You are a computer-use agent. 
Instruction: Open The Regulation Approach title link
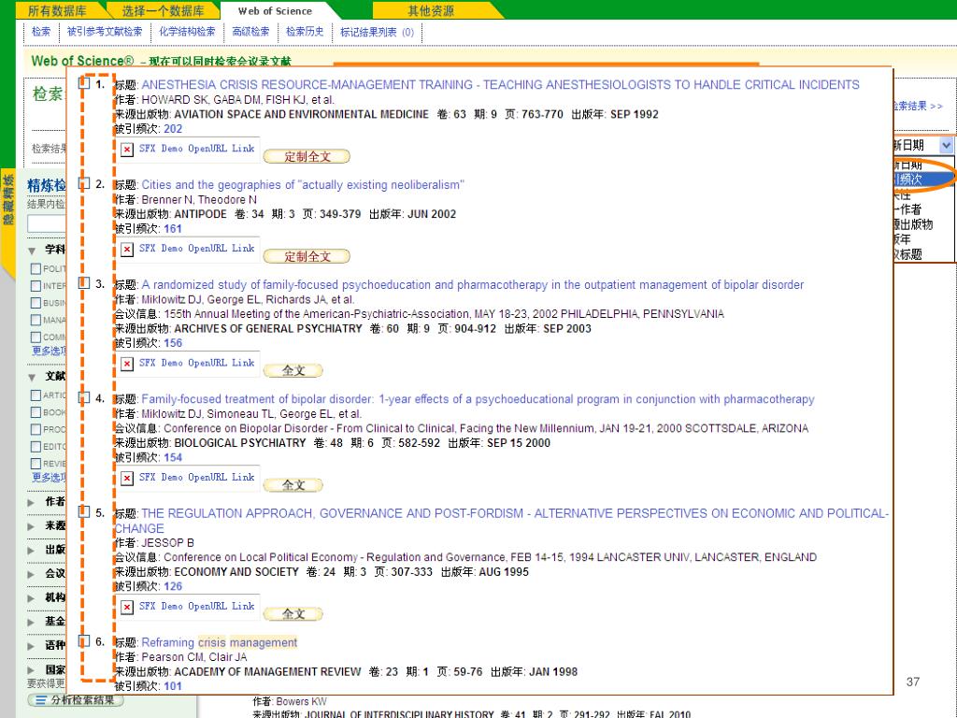coord(502,521)
